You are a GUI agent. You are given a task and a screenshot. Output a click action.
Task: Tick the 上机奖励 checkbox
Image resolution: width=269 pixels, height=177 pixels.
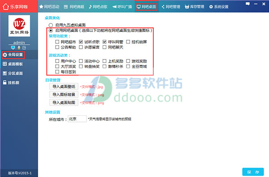pyautogui.click(x=104, y=61)
